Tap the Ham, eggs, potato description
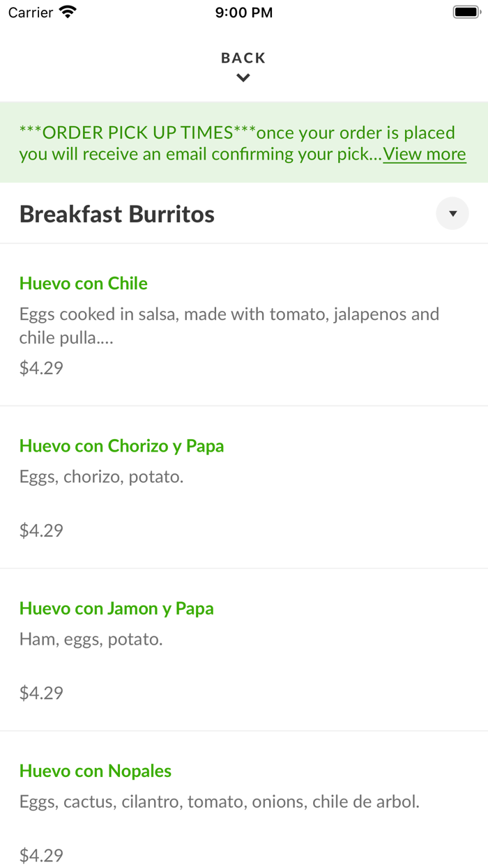The image size is (488, 867). point(91,639)
